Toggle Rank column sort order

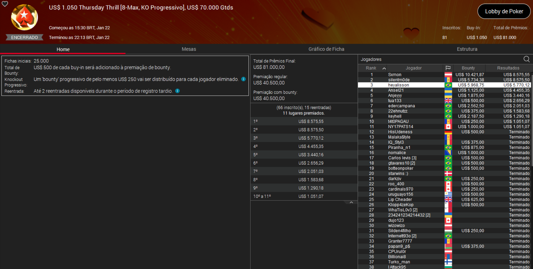(x=384, y=68)
